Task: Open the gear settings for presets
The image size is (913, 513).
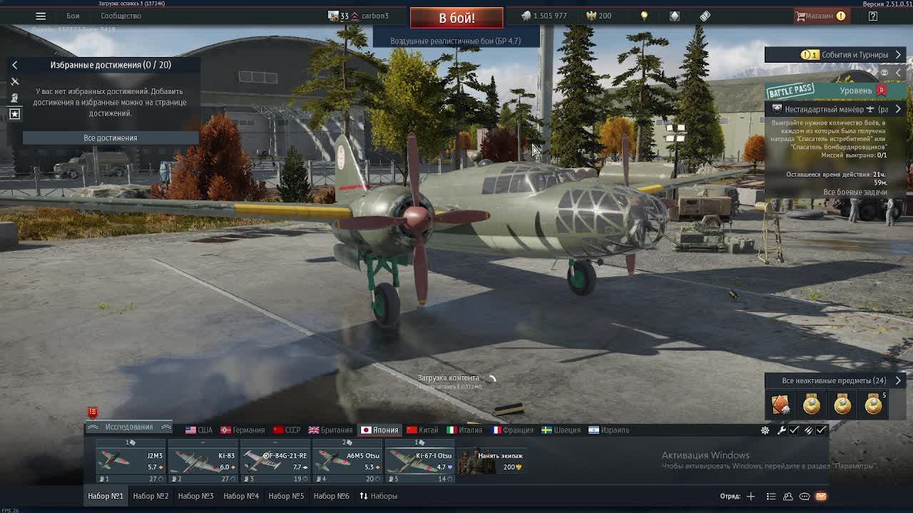Action: click(x=765, y=430)
